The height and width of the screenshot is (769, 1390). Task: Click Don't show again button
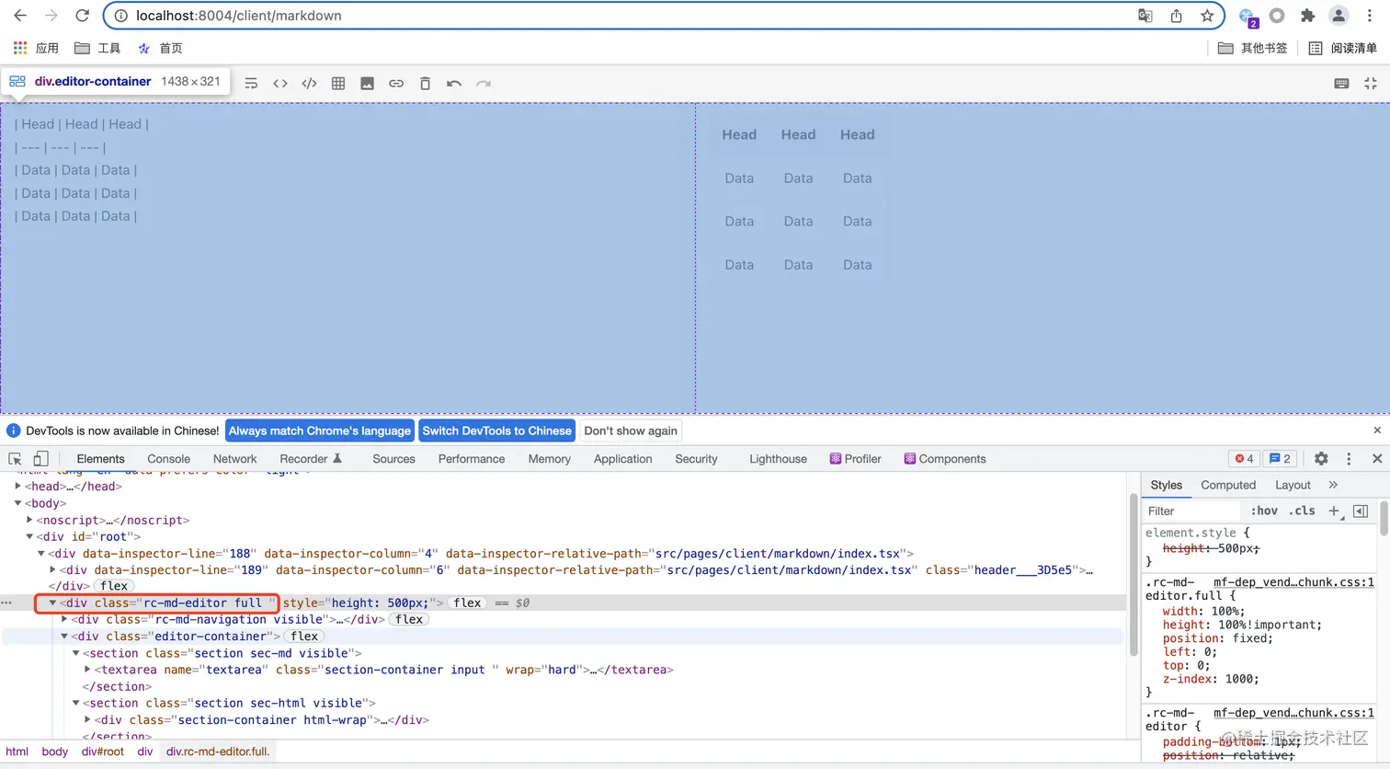point(631,430)
